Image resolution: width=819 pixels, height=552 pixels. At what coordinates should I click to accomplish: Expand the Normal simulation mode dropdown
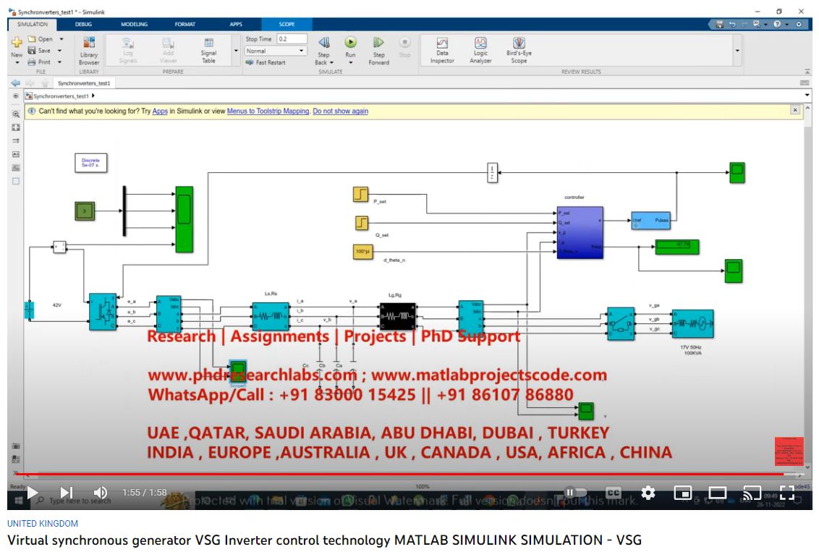pos(302,51)
